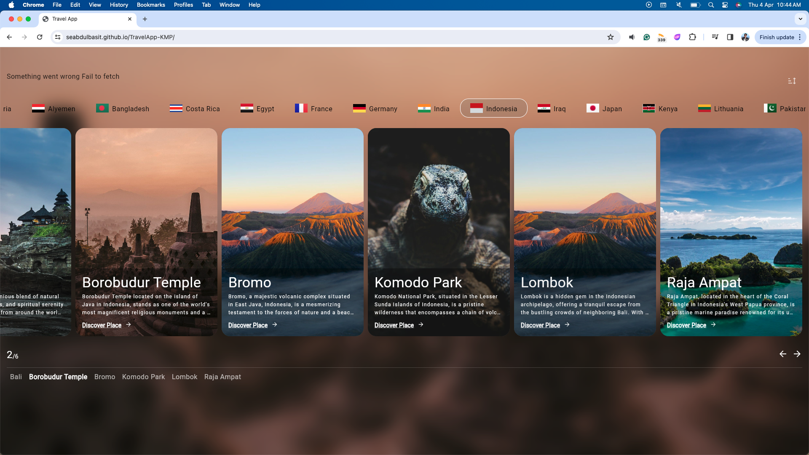Select Lithuania country chip
Image resolution: width=809 pixels, height=455 pixels.
coord(721,109)
